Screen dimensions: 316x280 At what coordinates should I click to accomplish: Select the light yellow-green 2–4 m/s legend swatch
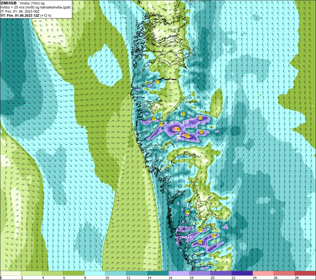pos(32,273)
